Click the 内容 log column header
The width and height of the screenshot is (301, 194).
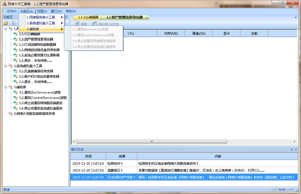tap(218, 156)
